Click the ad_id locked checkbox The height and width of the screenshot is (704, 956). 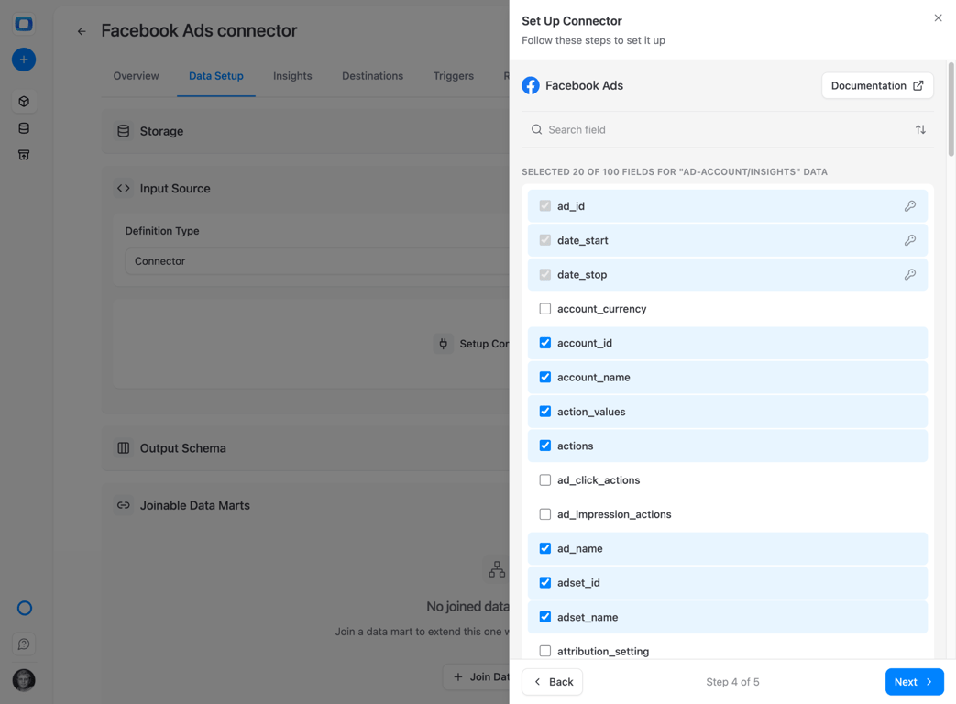coord(545,206)
